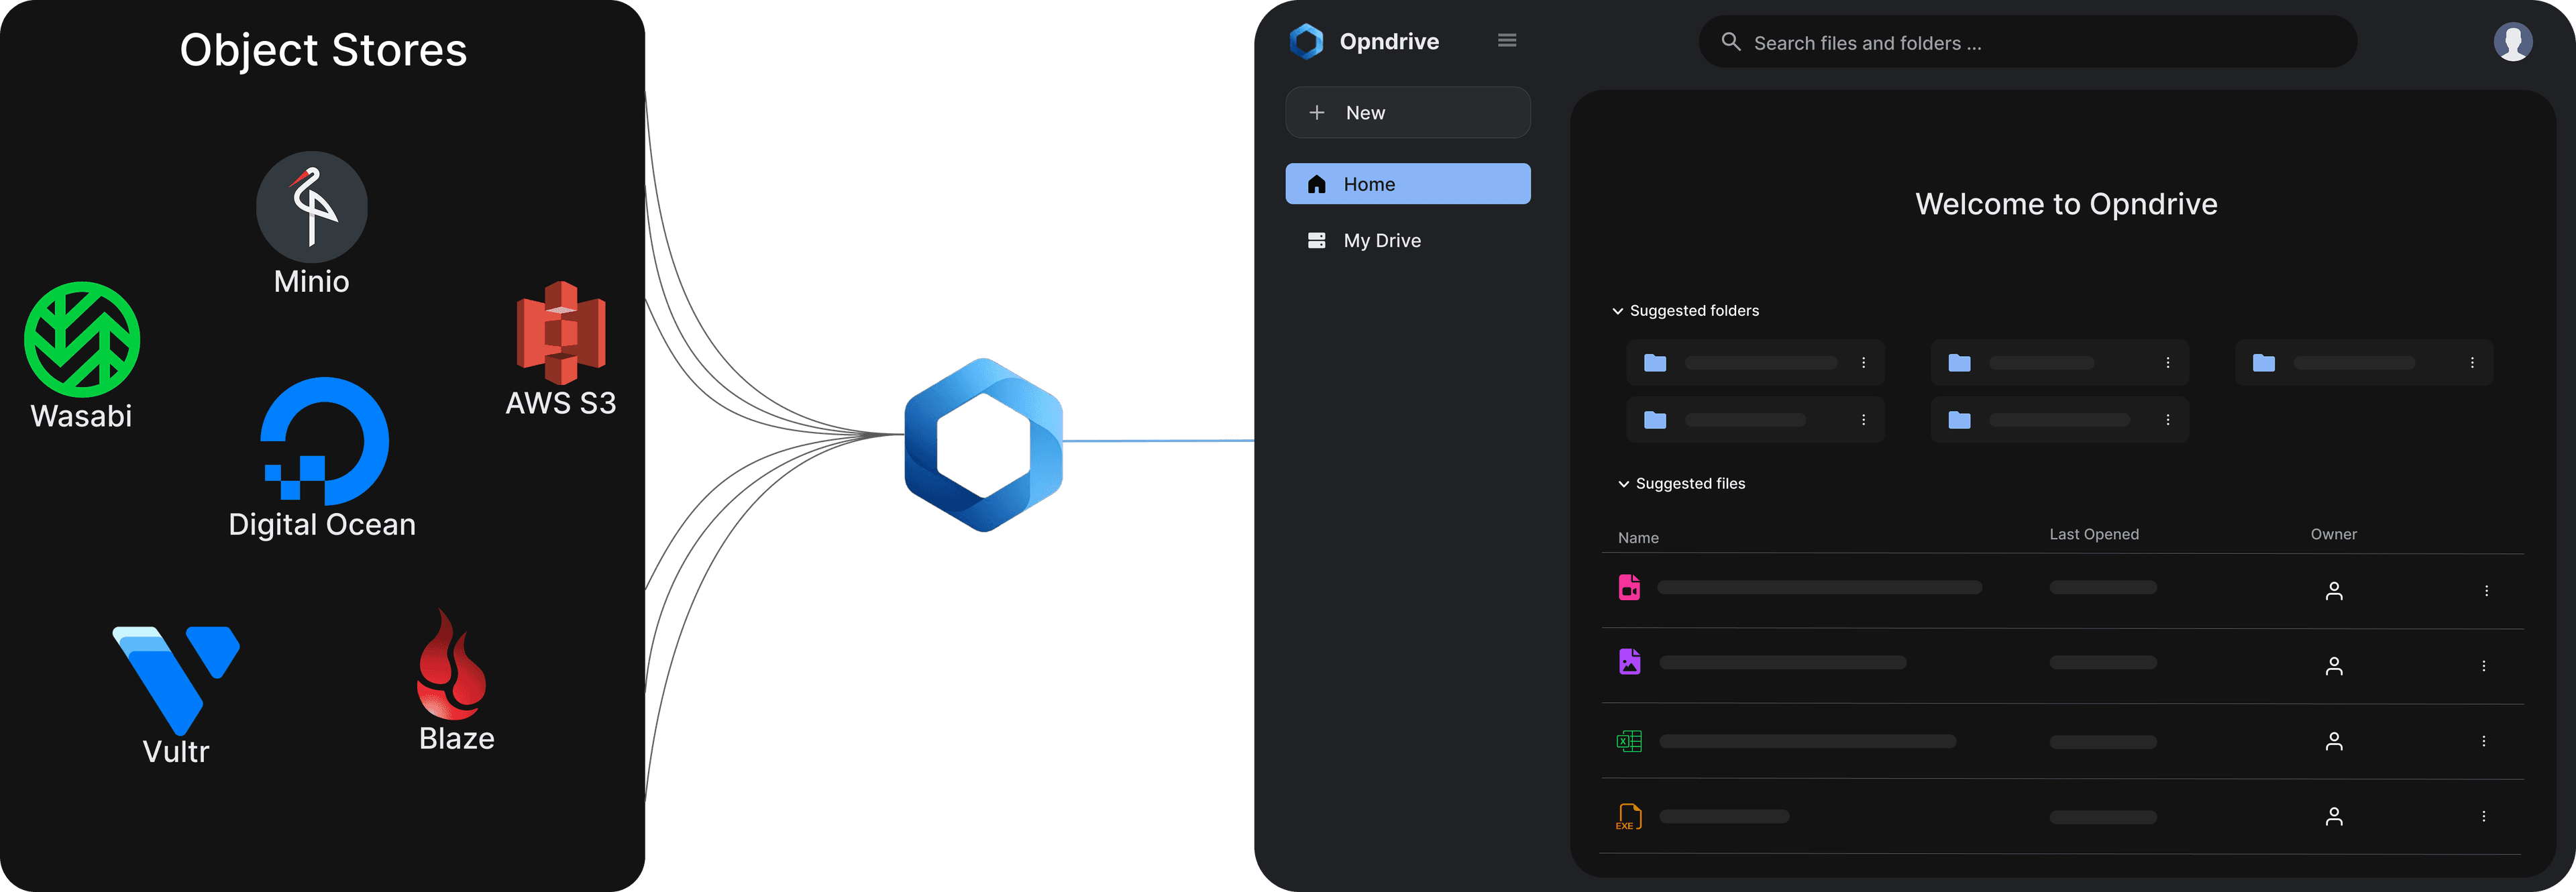This screenshot has height=892, width=2576.
Task: Click the Owner column header
Action: coord(2333,535)
